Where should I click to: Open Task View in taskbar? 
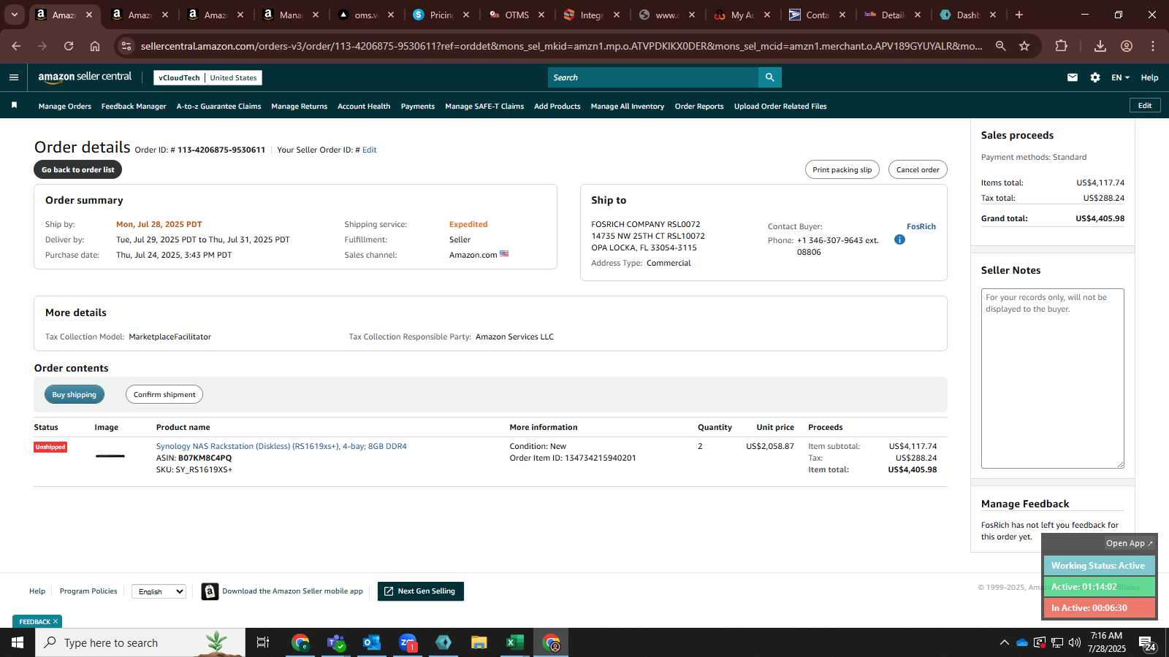point(263,642)
